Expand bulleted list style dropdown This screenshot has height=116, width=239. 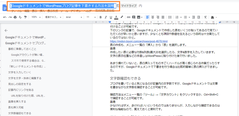189,17
